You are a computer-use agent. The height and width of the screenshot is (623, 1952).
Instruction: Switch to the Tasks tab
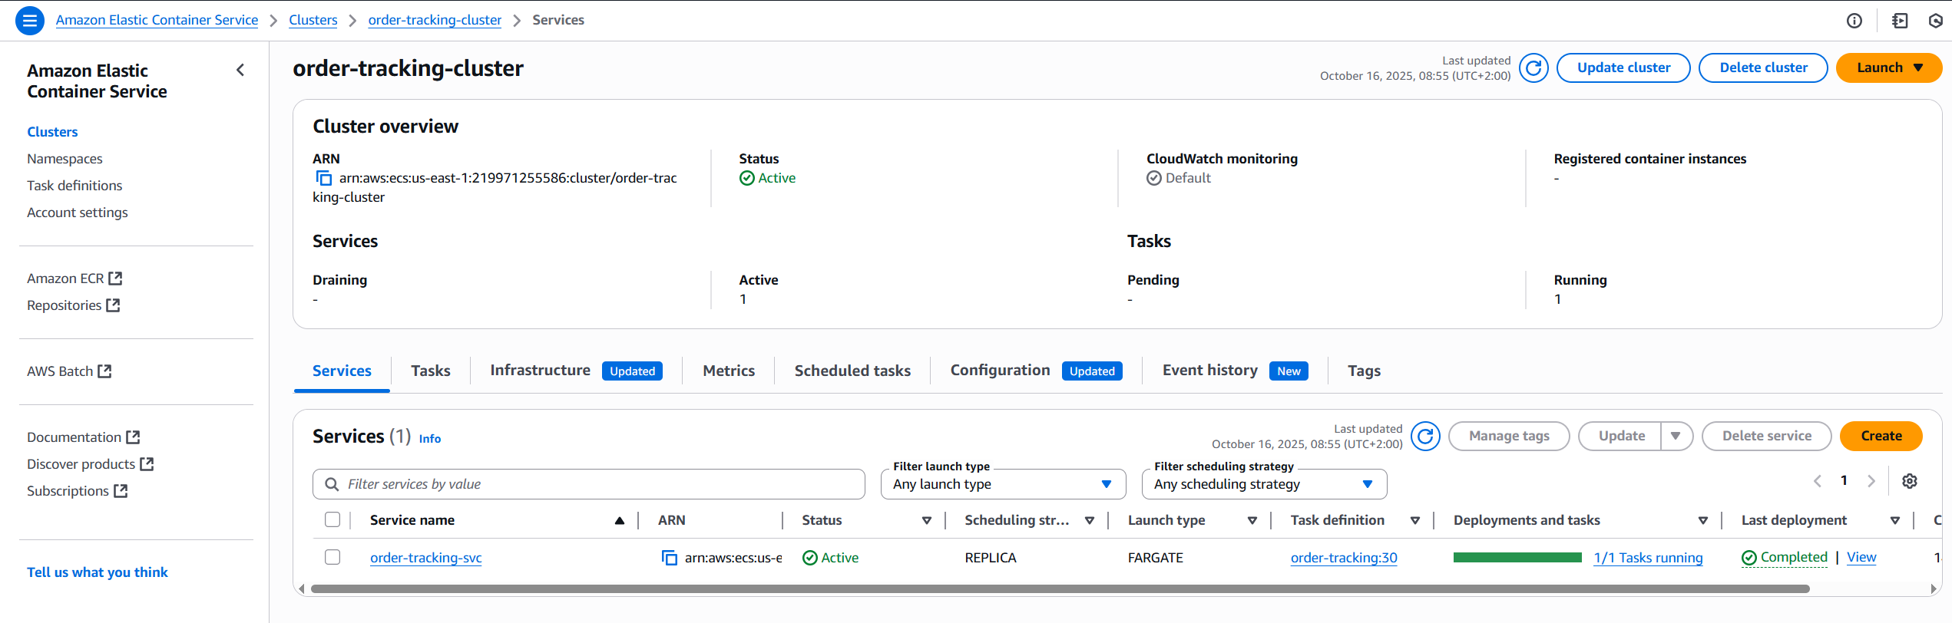click(x=430, y=371)
